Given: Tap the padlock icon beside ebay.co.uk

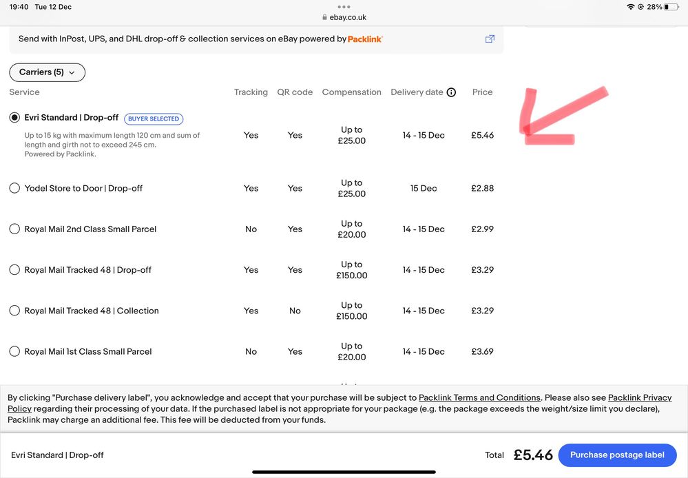Looking at the screenshot, I should click(324, 18).
